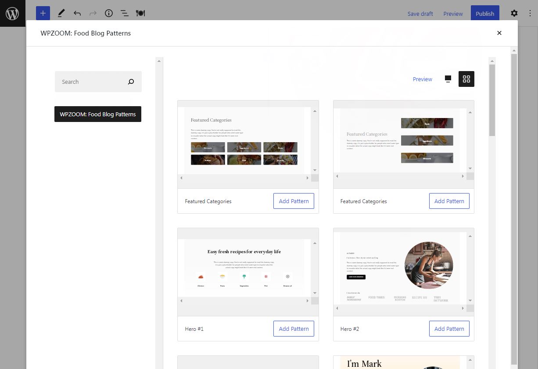Viewport: 538px width, 369px height.
Task: Click the Search patterns input field
Action: click(90, 82)
